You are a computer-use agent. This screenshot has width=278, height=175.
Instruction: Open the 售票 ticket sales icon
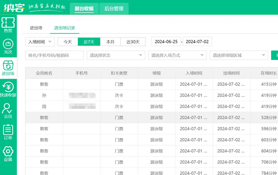(8, 25)
